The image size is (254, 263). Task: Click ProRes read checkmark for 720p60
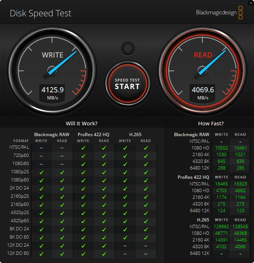104,156
